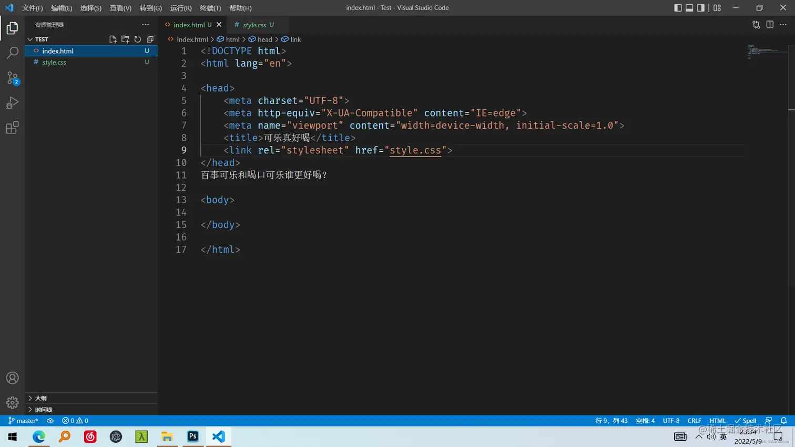
Task: Open the 选择(S) menu
Action: tap(91, 8)
